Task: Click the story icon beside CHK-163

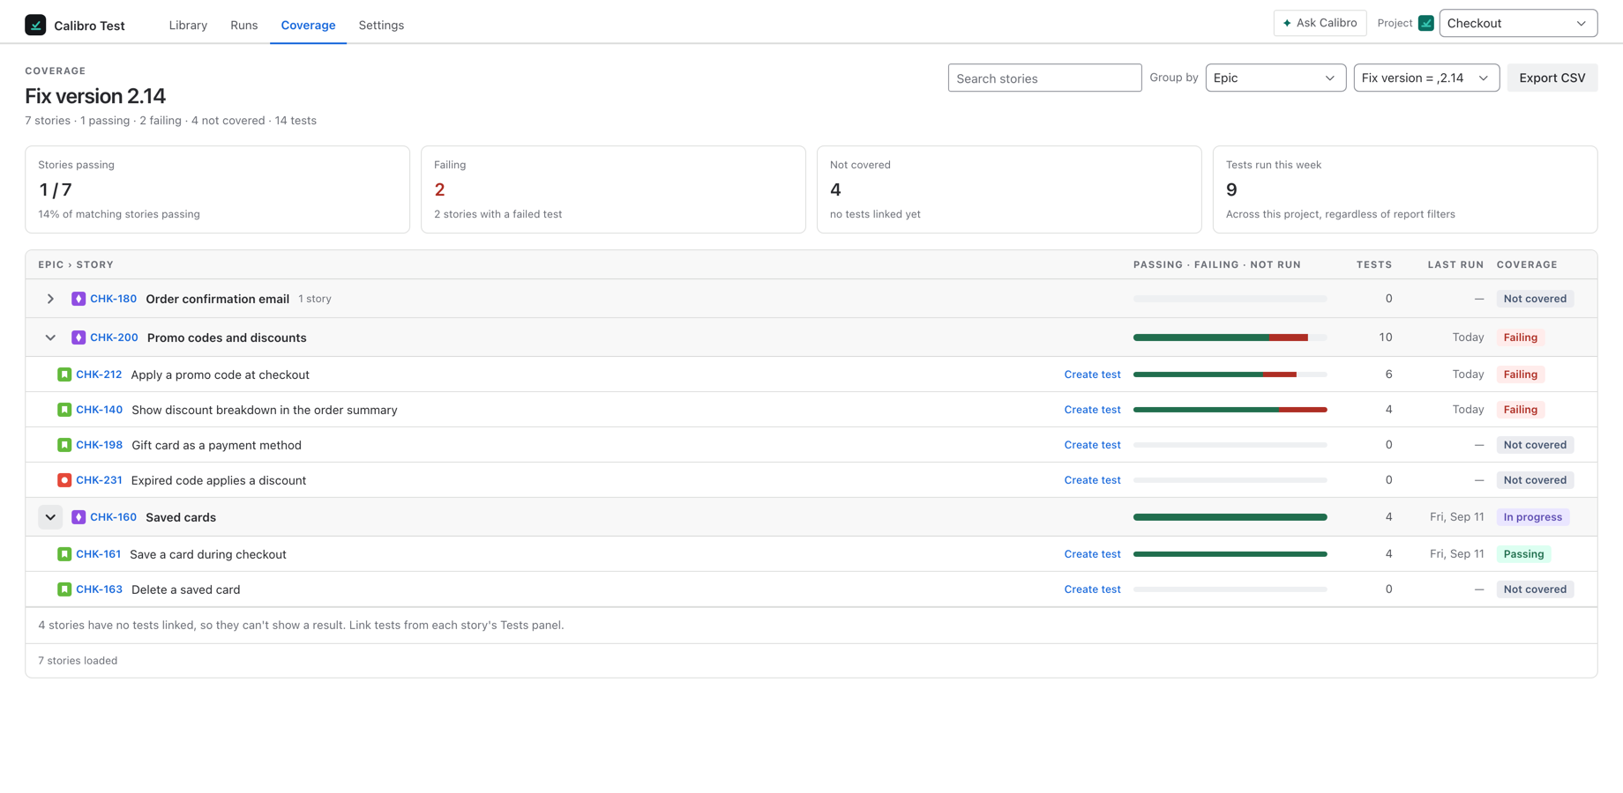Action: click(x=64, y=589)
